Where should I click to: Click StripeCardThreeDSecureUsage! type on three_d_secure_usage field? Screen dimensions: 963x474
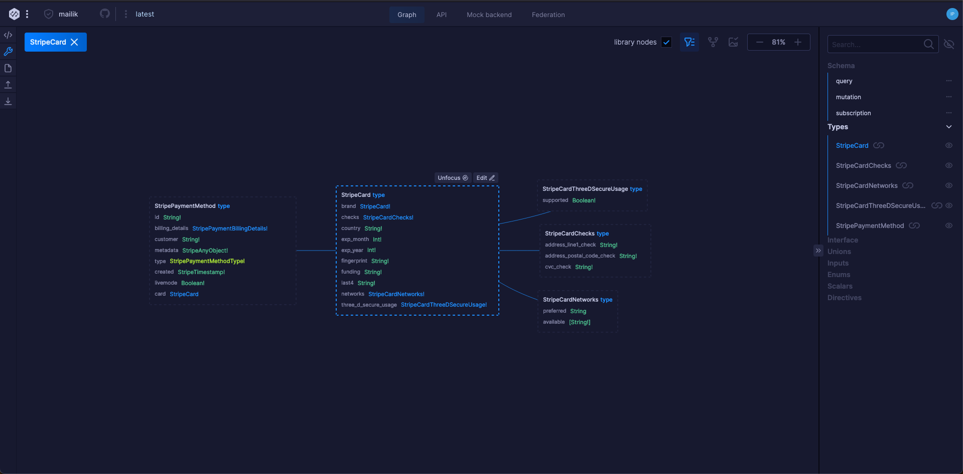444,305
